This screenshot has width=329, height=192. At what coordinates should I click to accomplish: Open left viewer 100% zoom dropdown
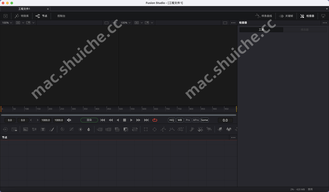7,23
